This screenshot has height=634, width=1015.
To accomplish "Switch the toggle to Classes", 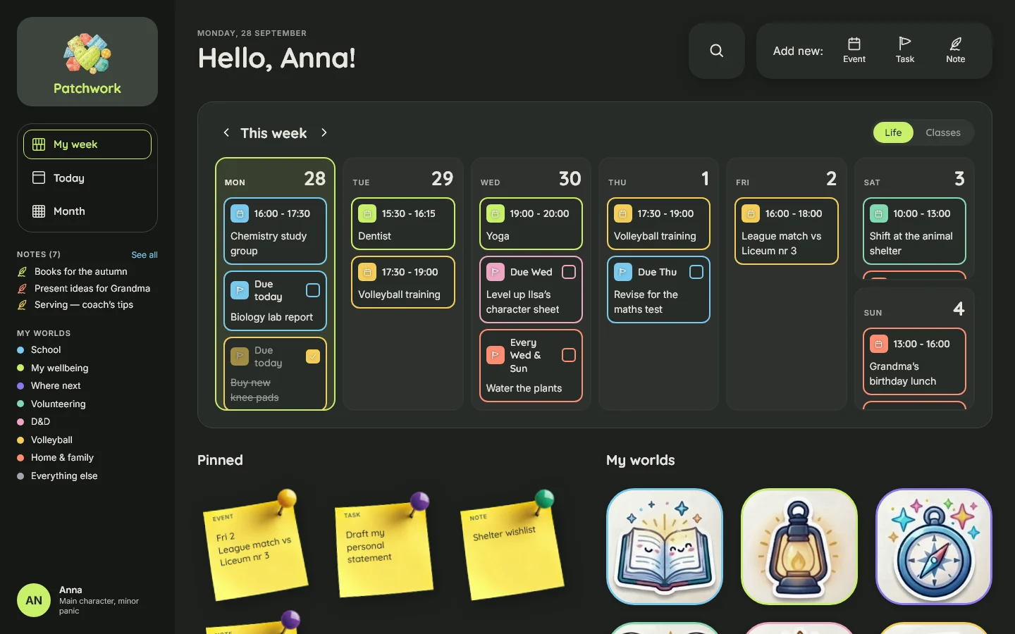I will point(943,132).
